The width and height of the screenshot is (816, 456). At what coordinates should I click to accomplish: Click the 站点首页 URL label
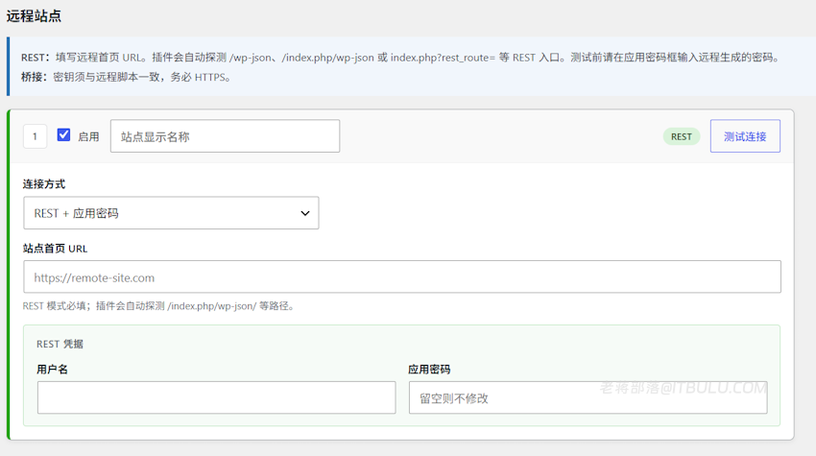[55, 249]
